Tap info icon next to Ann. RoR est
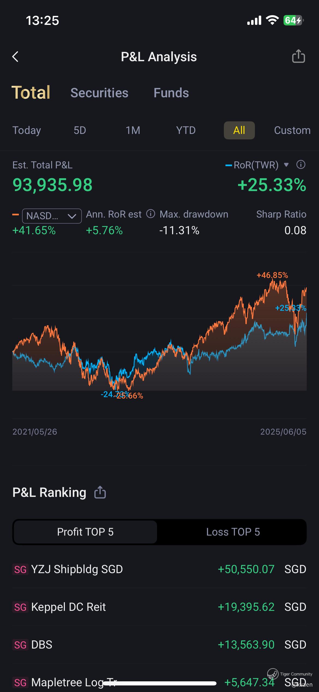 pyautogui.click(x=151, y=214)
